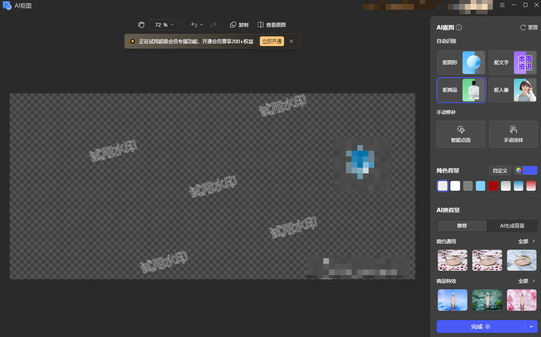The width and height of the screenshot is (541, 337).
Task: Select the 抠图形 shape cutout mode
Action: (461, 63)
